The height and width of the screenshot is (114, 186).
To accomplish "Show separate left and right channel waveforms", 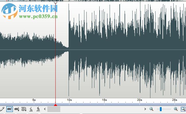I will 24,109.
